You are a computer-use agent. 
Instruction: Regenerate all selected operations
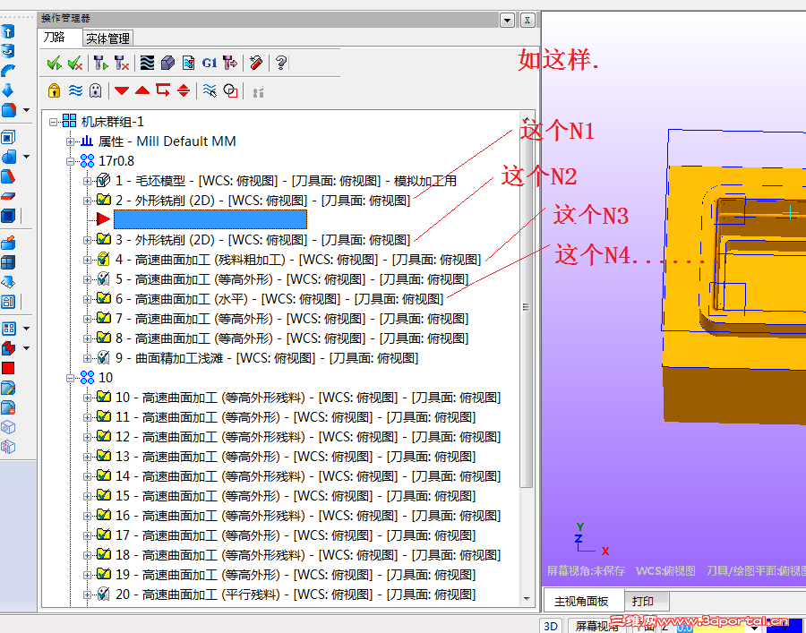pyautogui.click(x=100, y=64)
